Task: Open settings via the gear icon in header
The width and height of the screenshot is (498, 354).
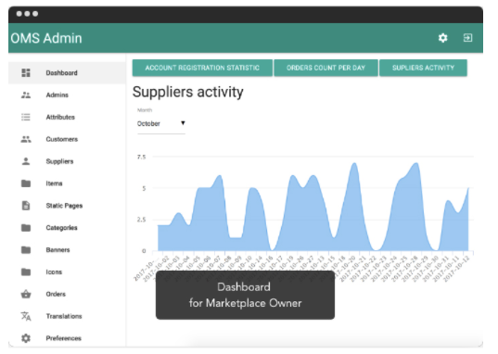Action: [x=442, y=38]
